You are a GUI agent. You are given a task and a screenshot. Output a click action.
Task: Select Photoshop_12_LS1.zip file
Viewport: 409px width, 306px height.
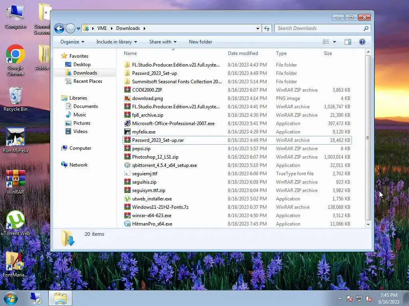155,157
